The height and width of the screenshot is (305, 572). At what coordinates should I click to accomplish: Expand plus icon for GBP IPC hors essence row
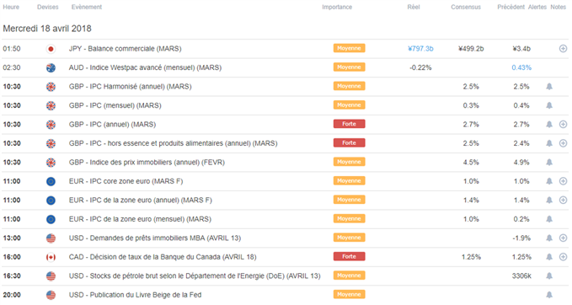563,143
